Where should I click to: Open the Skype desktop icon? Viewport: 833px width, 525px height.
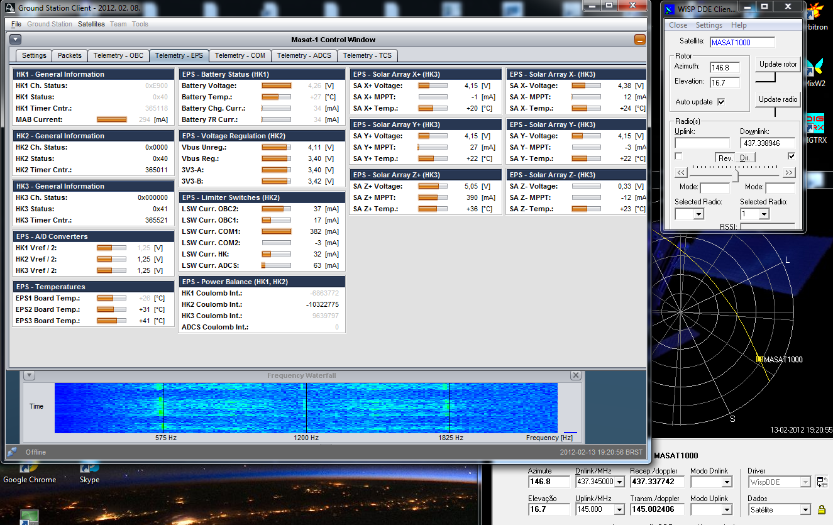(x=89, y=470)
